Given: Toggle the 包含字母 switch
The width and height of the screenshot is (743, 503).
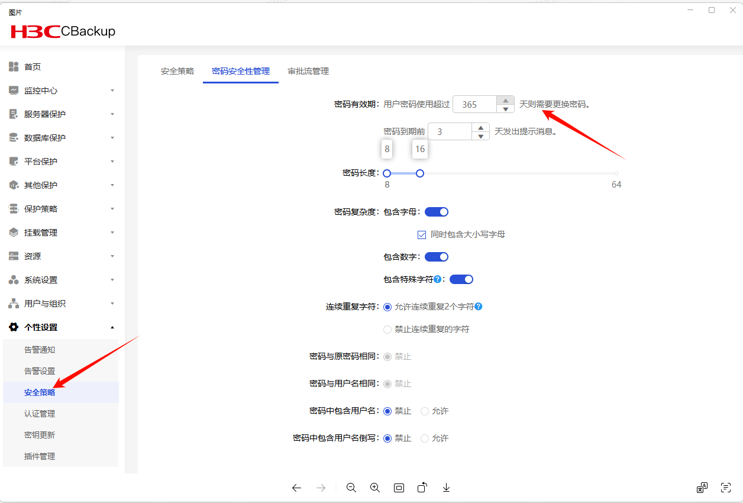Looking at the screenshot, I should click(437, 212).
